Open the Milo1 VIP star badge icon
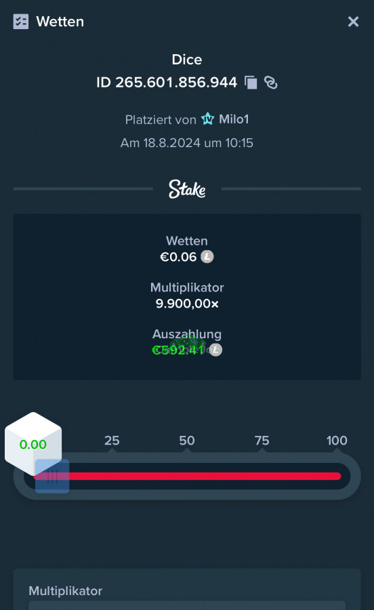The width and height of the screenshot is (374, 610). pyautogui.click(x=207, y=119)
